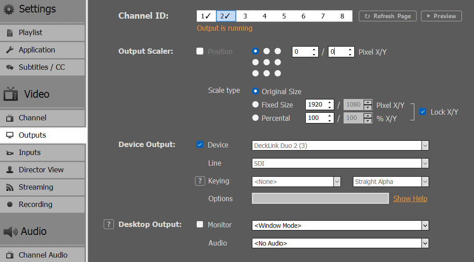Click the Refresh Page button
Screen dimensions: 474x262
388,16
